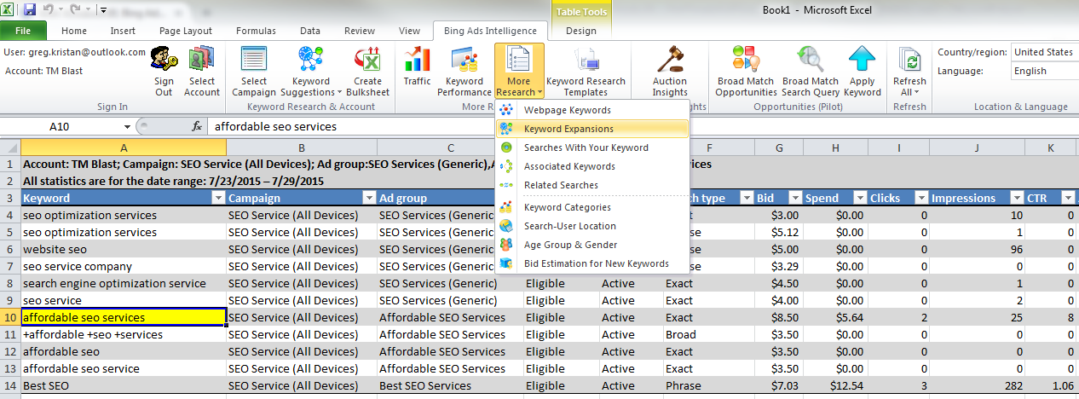Click Broad Match Search Query

tap(811, 71)
